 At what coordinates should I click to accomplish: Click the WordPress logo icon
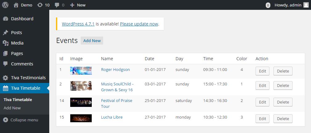point(5,5)
